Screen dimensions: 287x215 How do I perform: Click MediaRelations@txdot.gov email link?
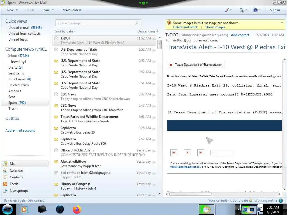coord(185,167)
